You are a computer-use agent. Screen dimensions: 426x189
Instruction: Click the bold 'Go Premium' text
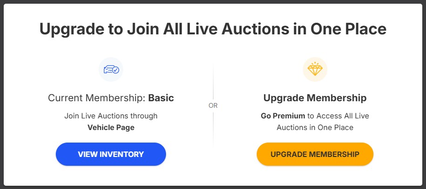[x=283, y=116]
